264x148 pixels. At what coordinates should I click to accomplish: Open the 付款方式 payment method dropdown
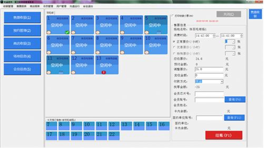coord(222,82)
